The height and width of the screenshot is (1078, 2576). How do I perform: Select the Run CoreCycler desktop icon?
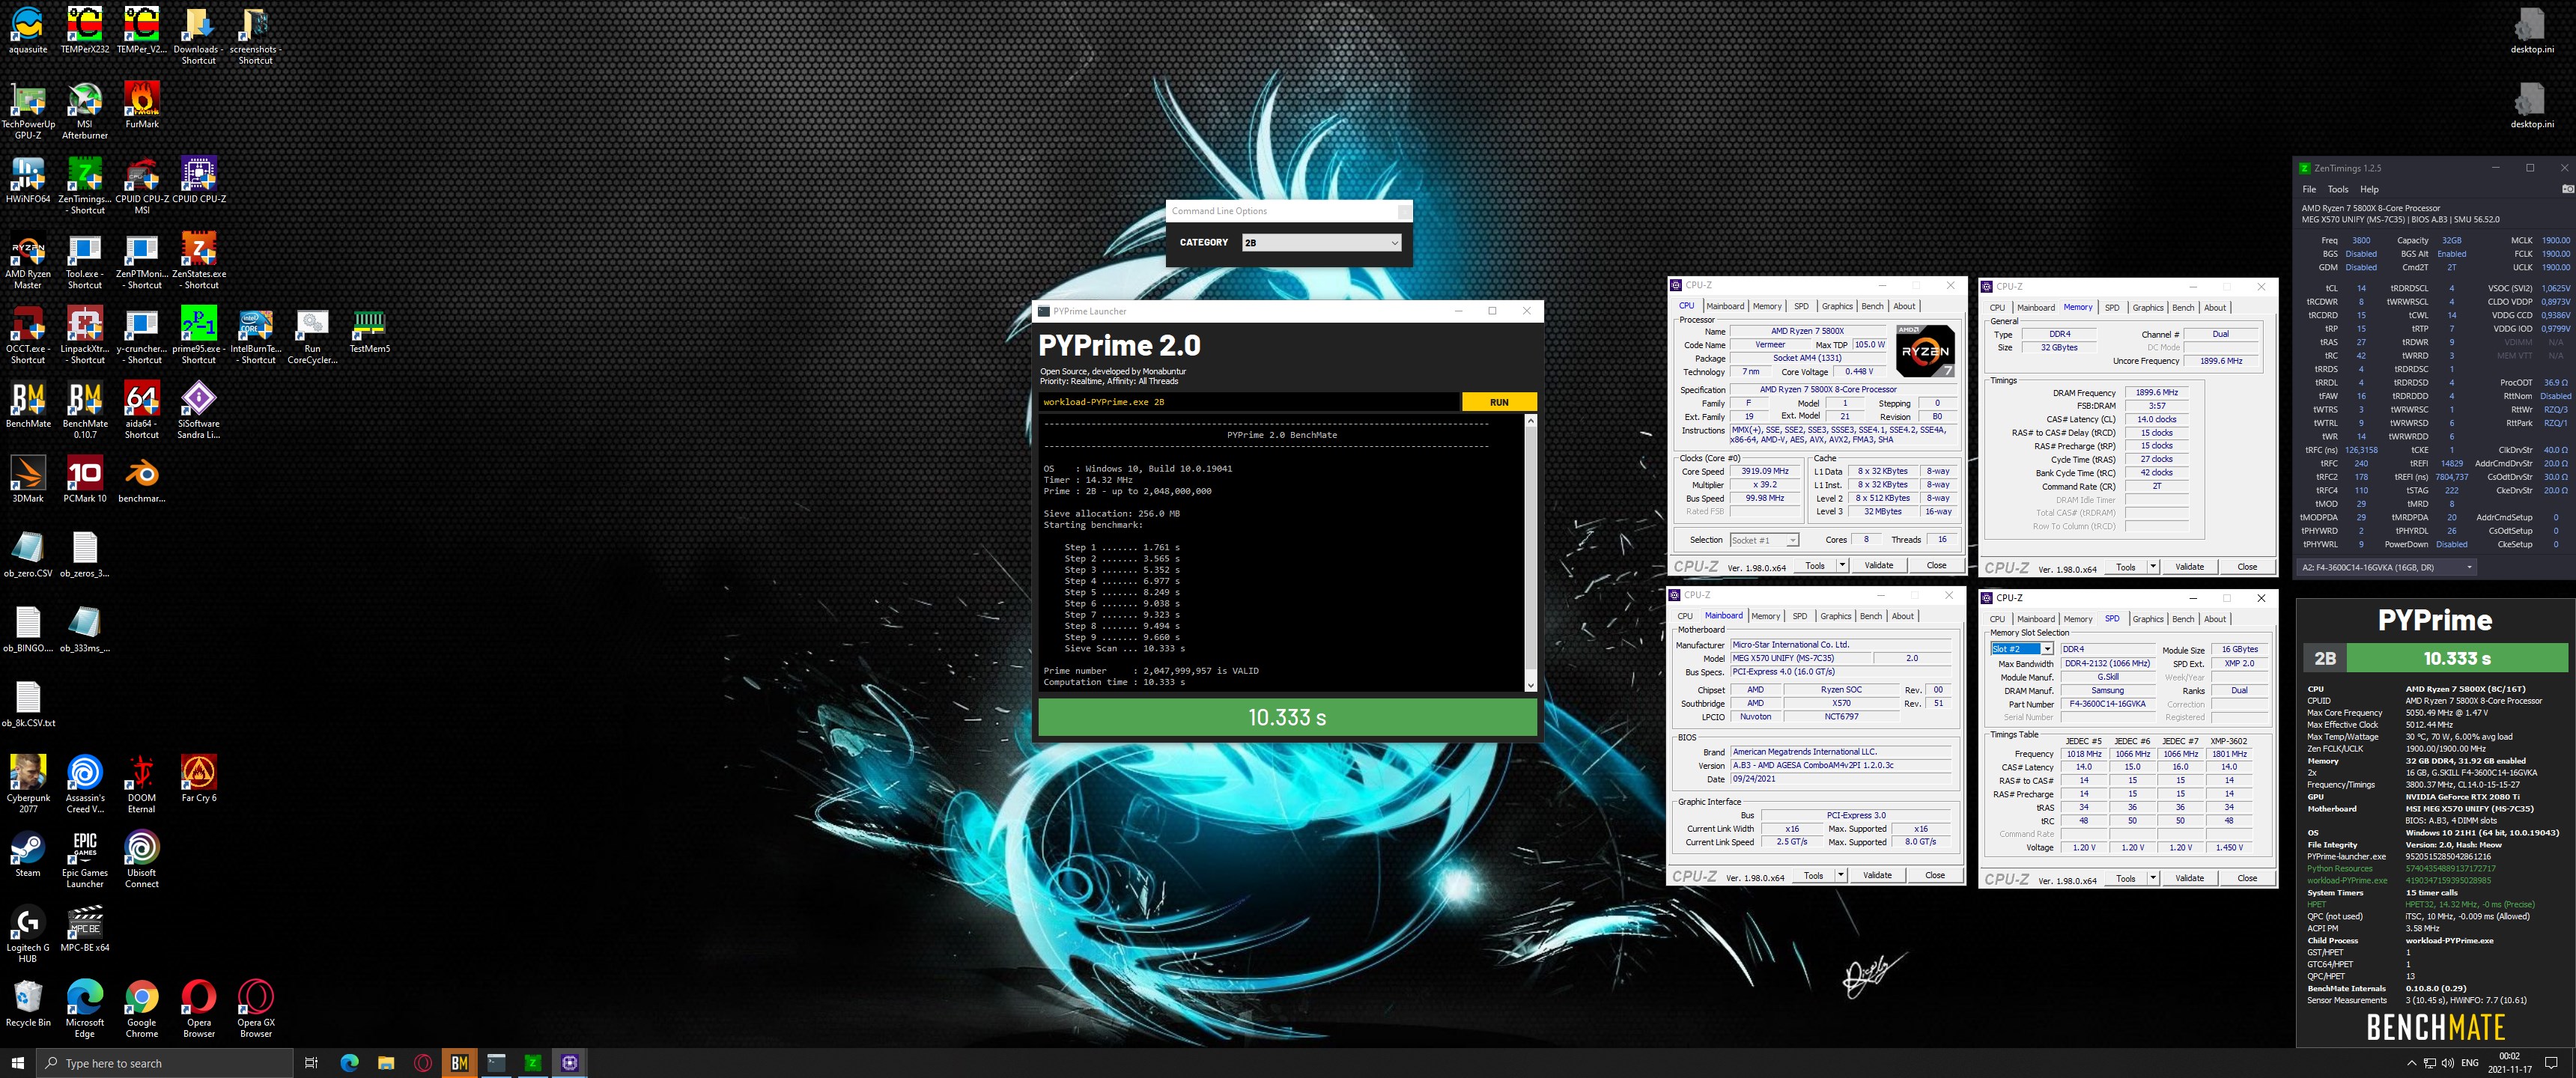tap(313, 336)
